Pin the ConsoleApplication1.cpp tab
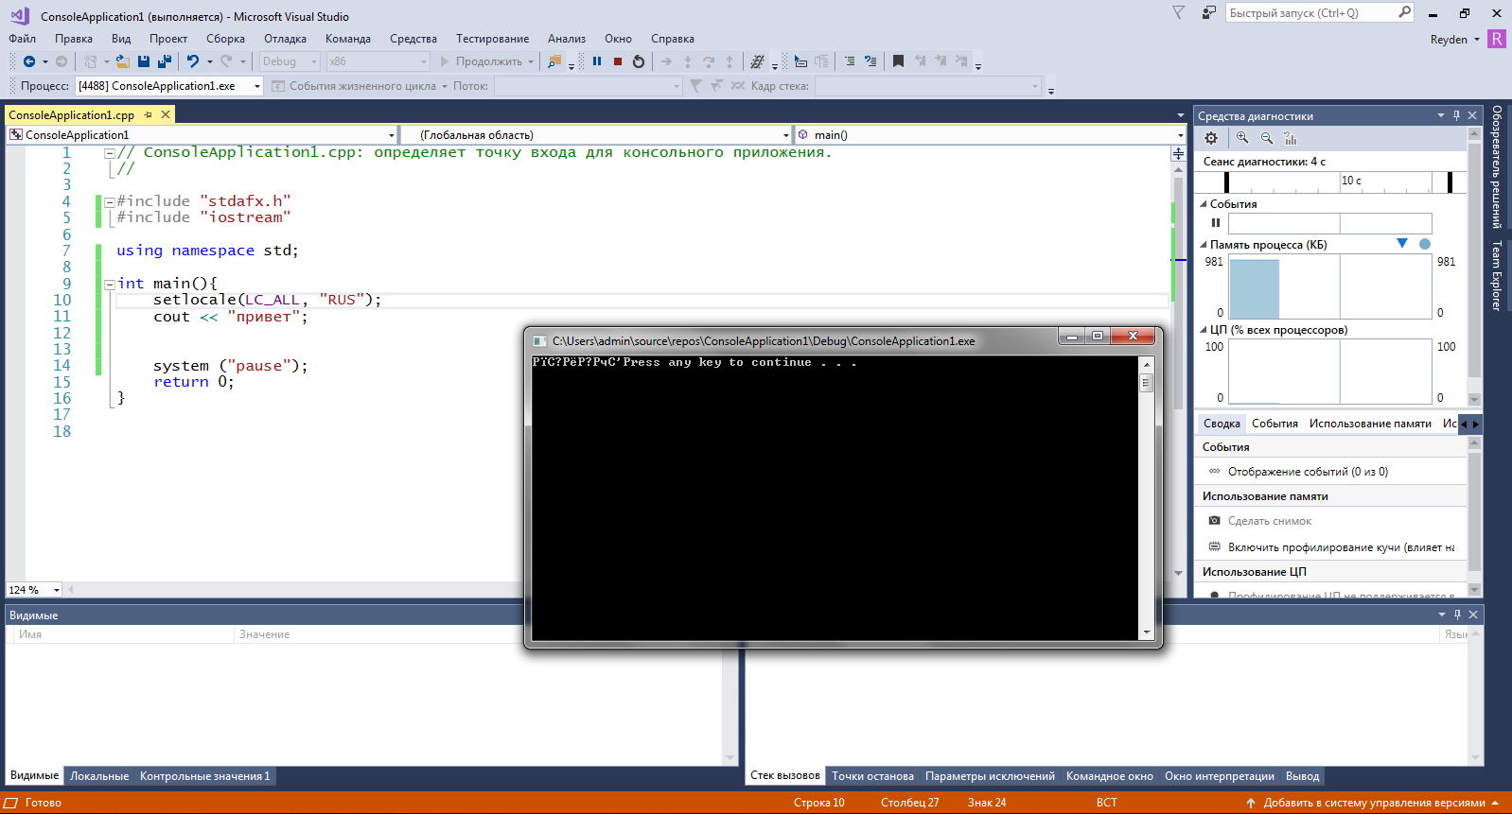This screenshot has height=814, width=1512. [x=148, y=114]
